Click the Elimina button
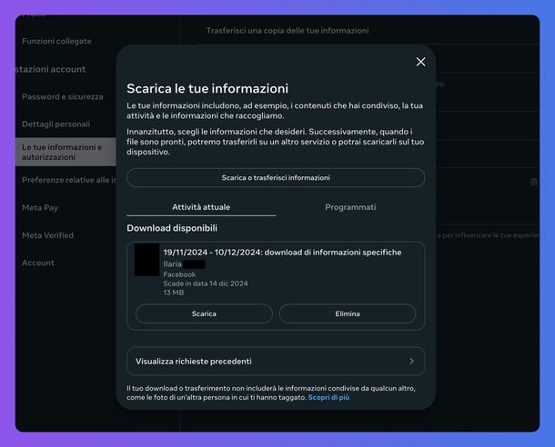The height and width of the screenshot is (447, 555). [x=348, y=313]
